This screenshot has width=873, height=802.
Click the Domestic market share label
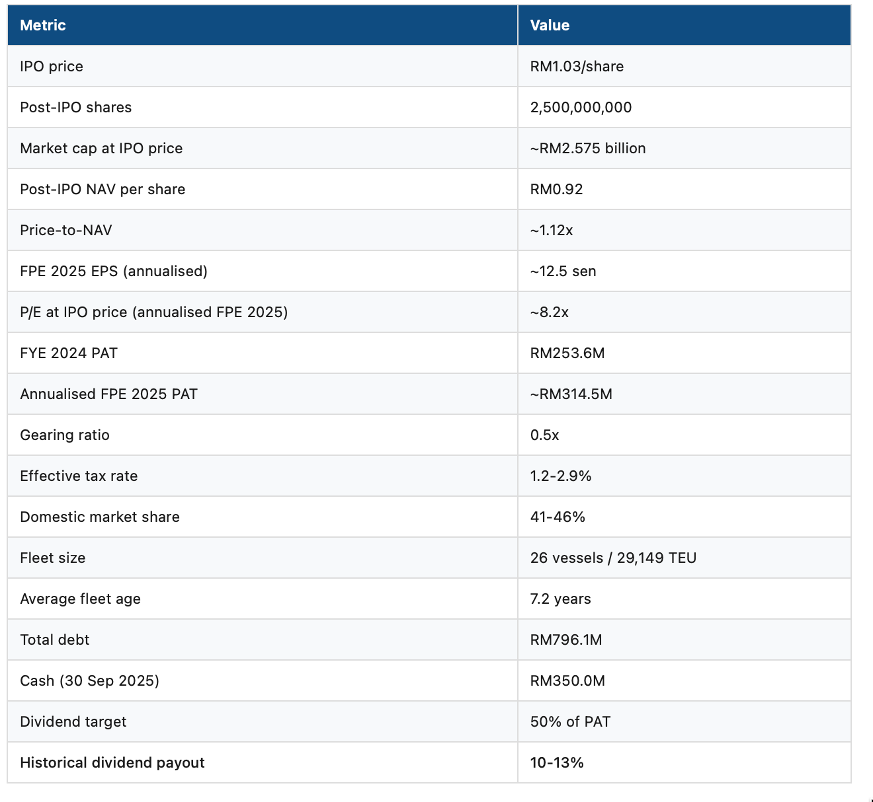point(100,517)
